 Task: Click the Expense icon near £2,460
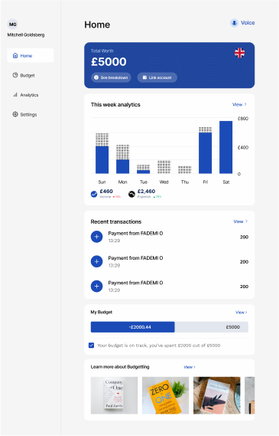[x=131, y=194]
